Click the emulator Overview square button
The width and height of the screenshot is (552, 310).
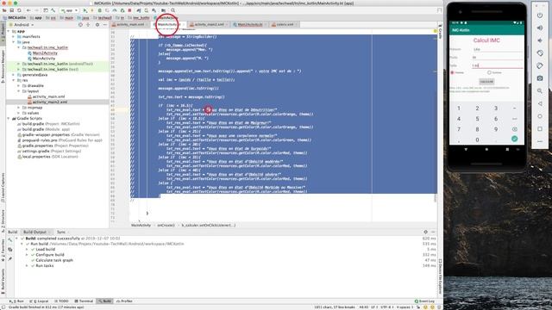540,129
